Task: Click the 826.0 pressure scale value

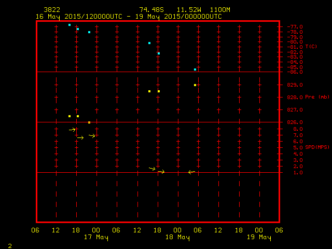Action: click(294, 122)
